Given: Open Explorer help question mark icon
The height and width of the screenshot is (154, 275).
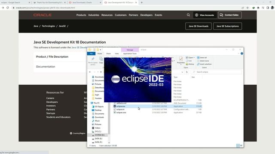Looking at the screenshot, I should [242, 53].
